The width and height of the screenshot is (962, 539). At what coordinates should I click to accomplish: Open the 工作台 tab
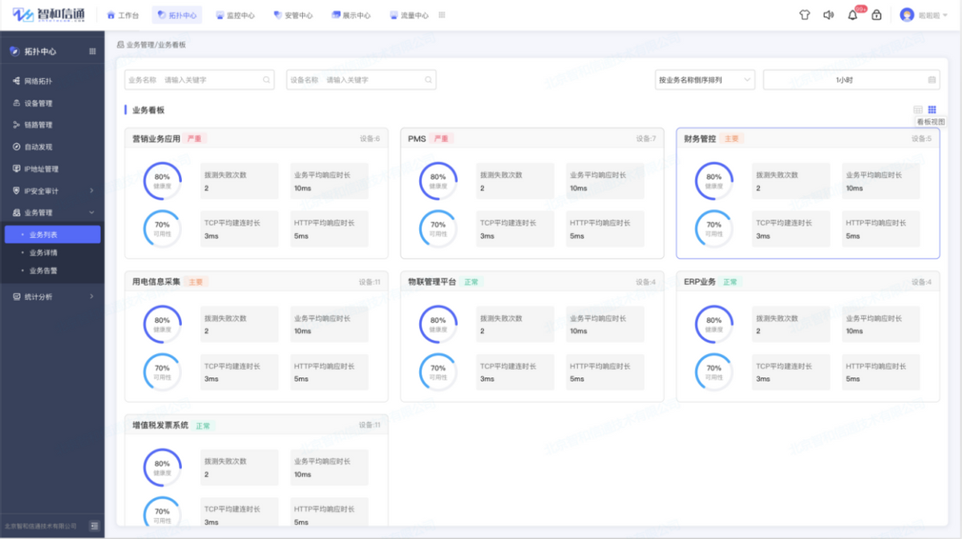[x=123, y=15]
